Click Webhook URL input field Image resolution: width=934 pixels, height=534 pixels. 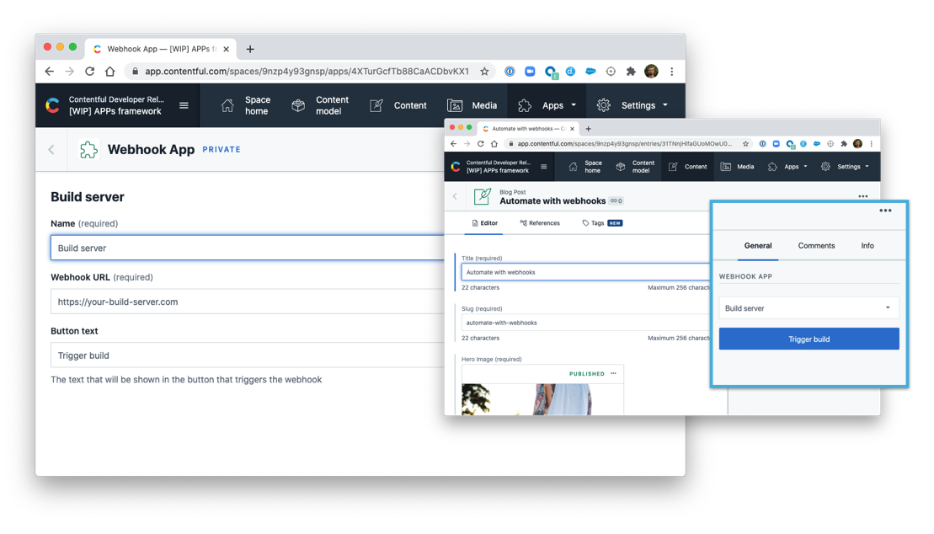click(248, 302)
